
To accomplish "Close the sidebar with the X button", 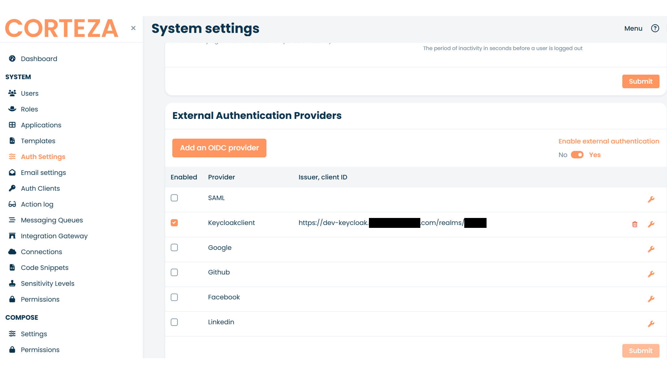I will point(133,28).
